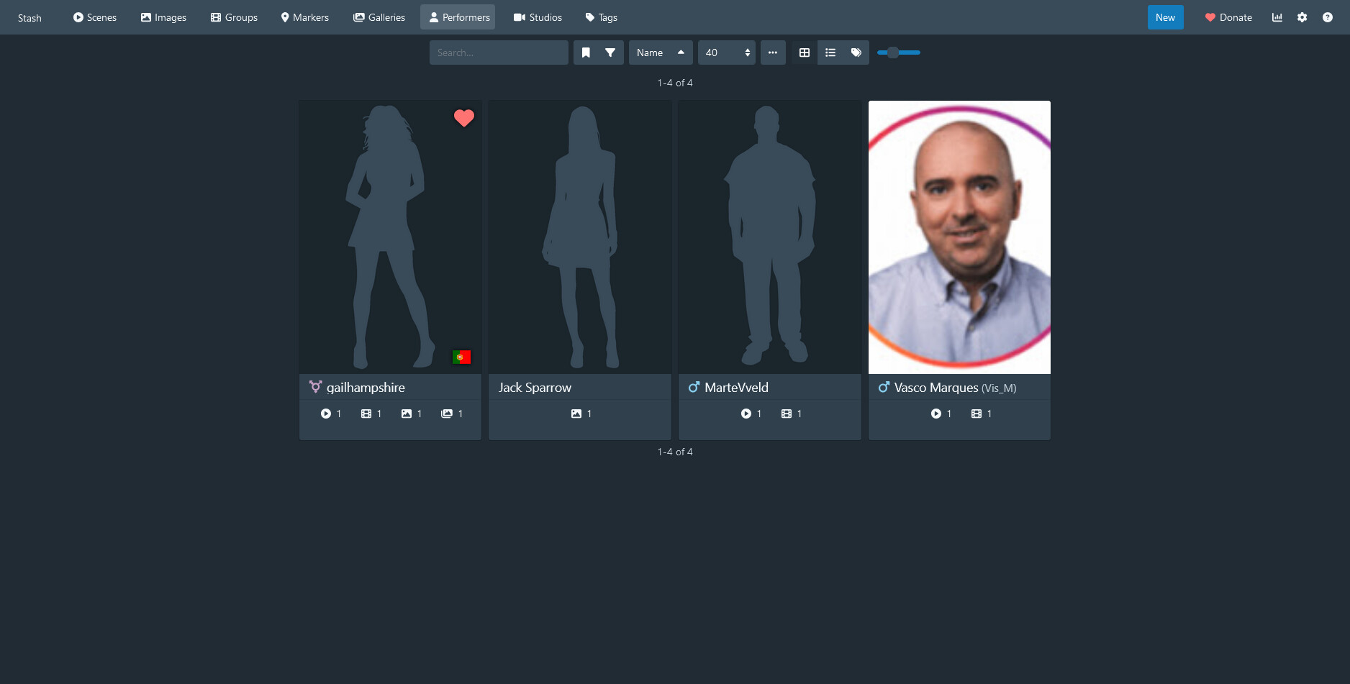Click MarteVveld male gender icon
Screen dimensions: 1350x684
(694, 387)
